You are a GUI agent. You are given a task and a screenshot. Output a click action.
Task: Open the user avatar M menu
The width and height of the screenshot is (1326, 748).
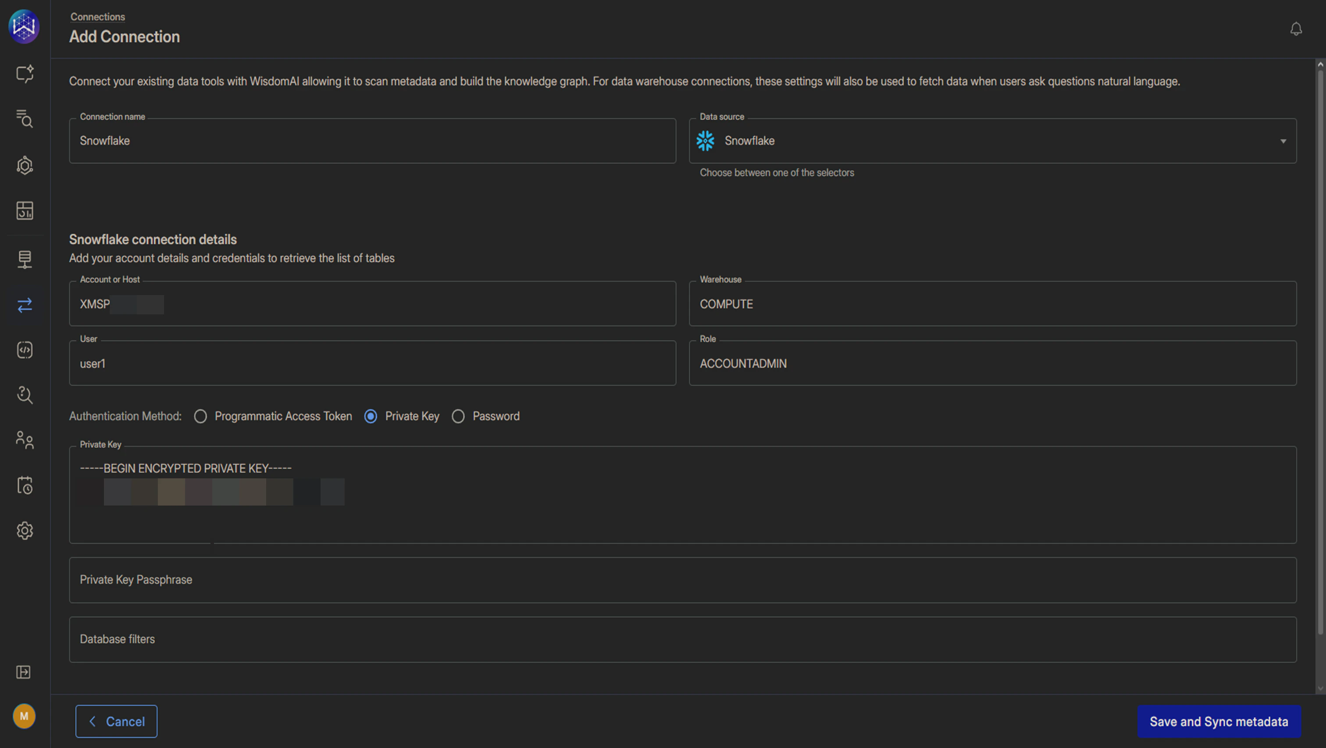[x=24, y=716]
